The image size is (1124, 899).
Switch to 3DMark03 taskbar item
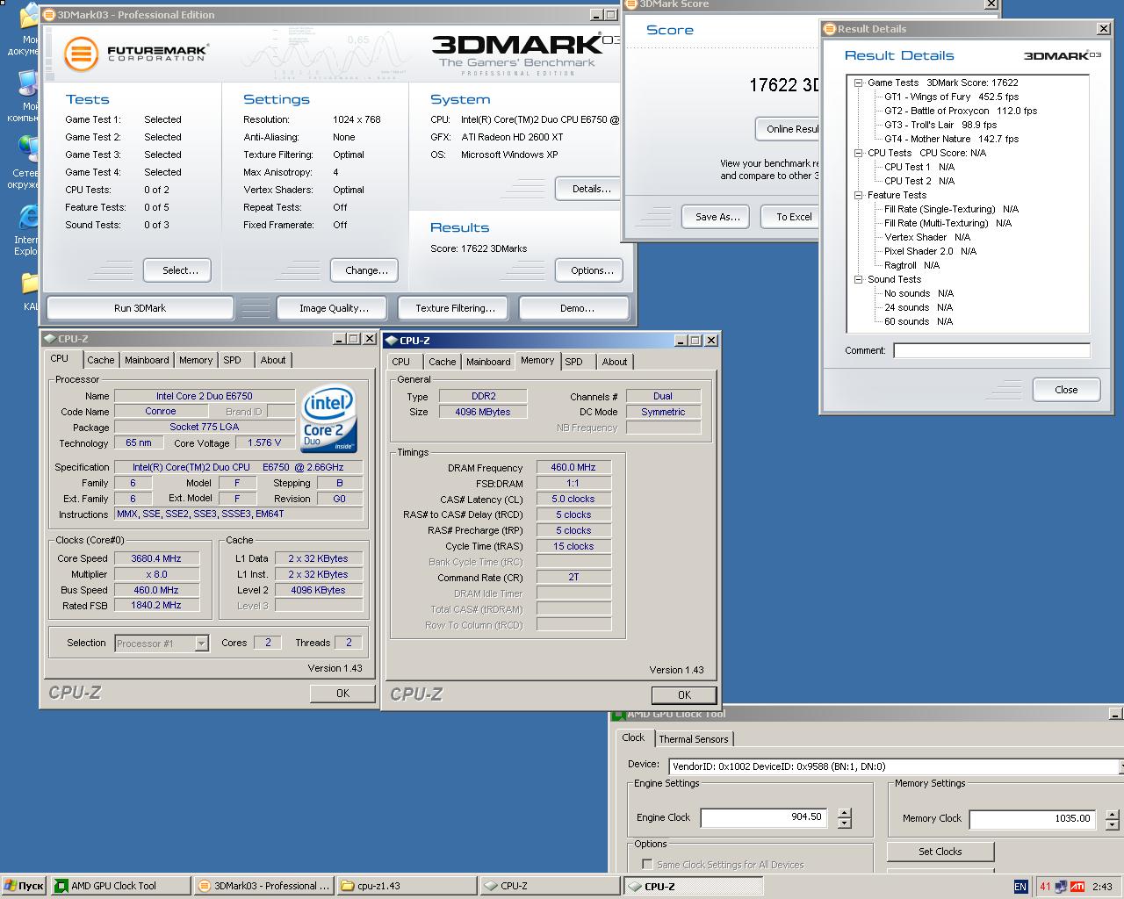coord(263,886)
